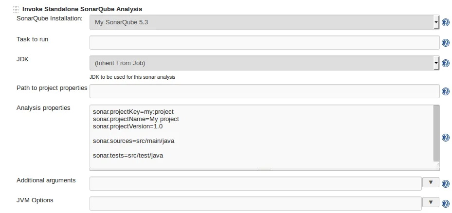Click help icon for Path to project properties
The width and height of the screenshot is (452, 213).
click(445, 91)
